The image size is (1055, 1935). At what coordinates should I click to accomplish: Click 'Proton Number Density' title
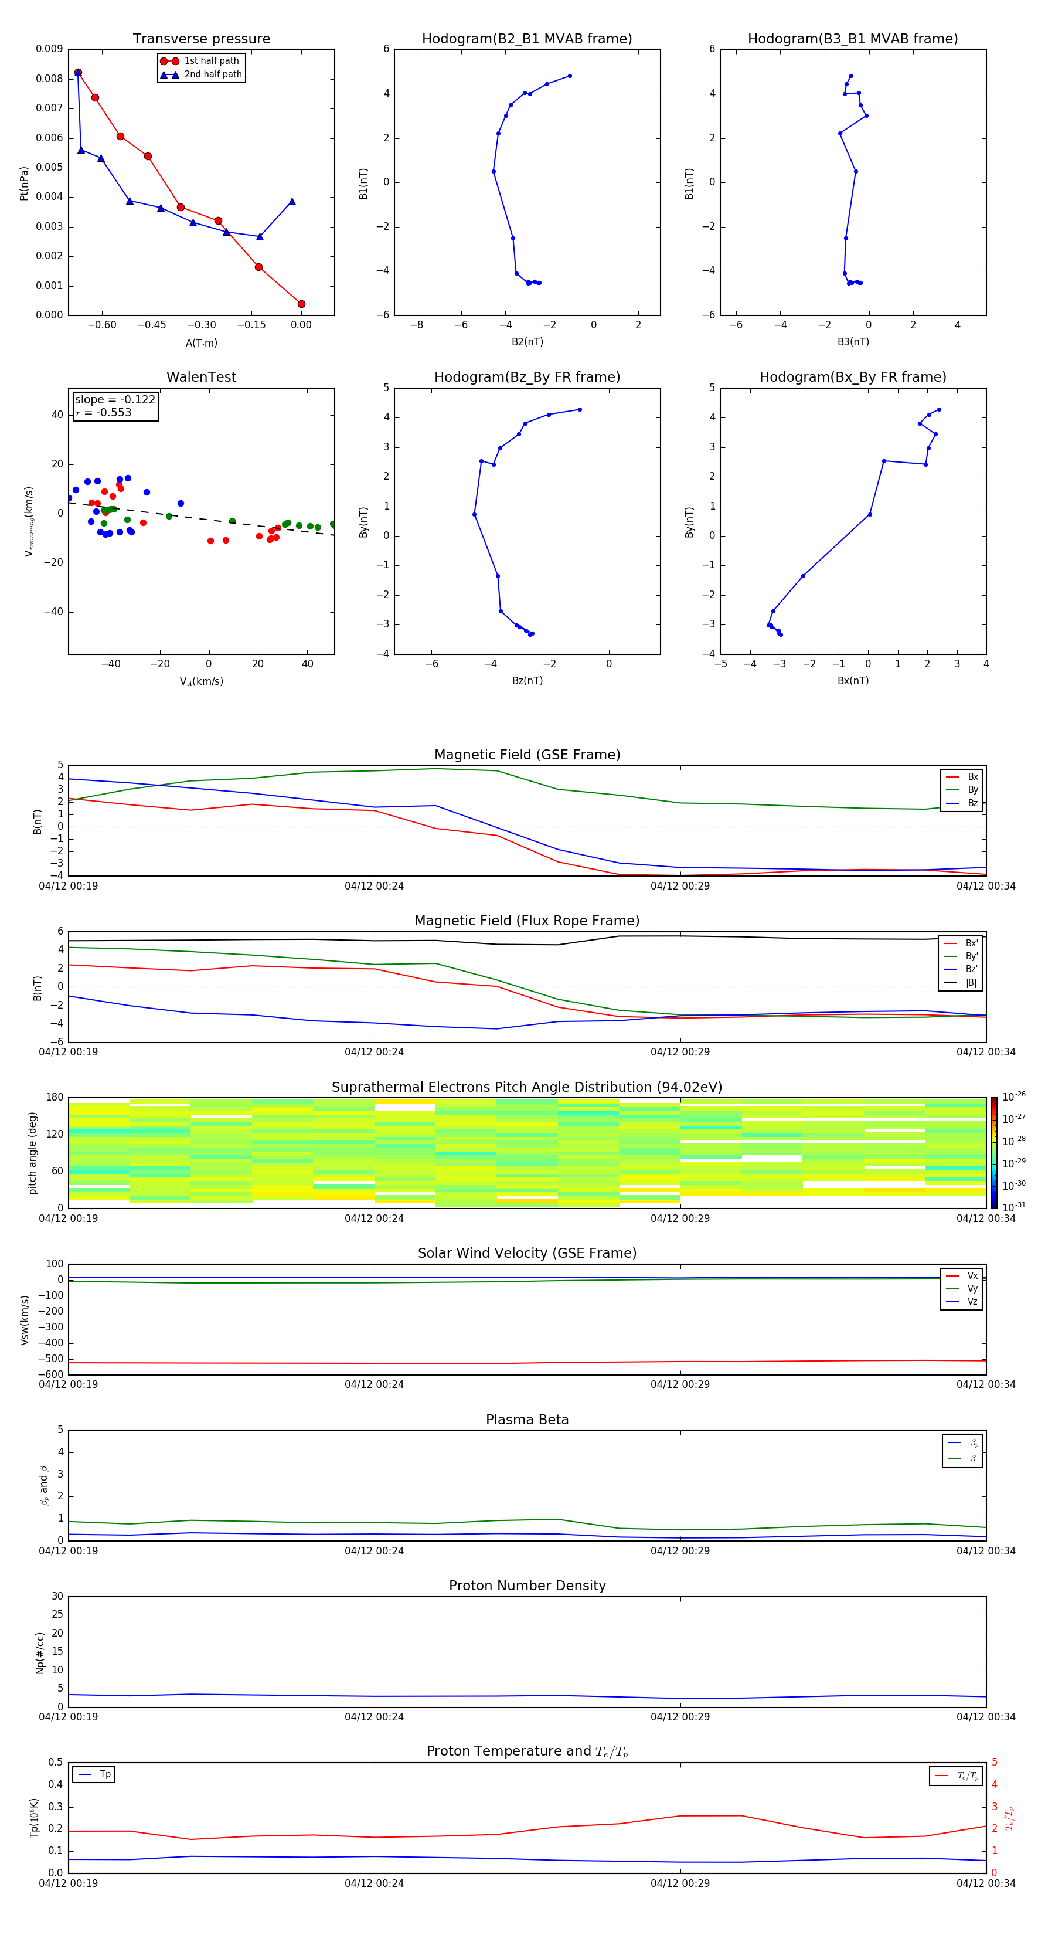(x=527, y=1586)
